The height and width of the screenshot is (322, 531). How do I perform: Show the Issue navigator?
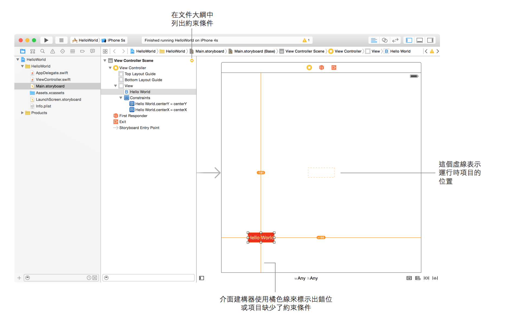[53, 51]
